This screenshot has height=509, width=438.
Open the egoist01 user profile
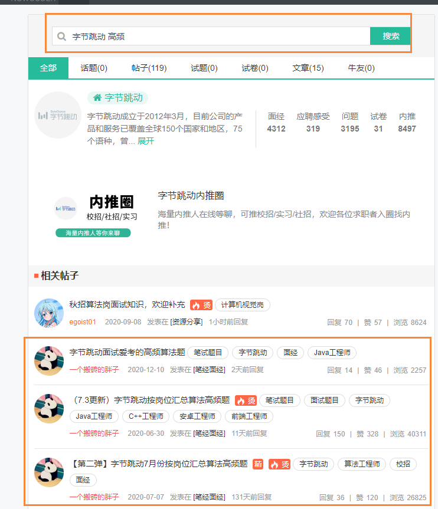pyautogui.click(x=83, y=322)
